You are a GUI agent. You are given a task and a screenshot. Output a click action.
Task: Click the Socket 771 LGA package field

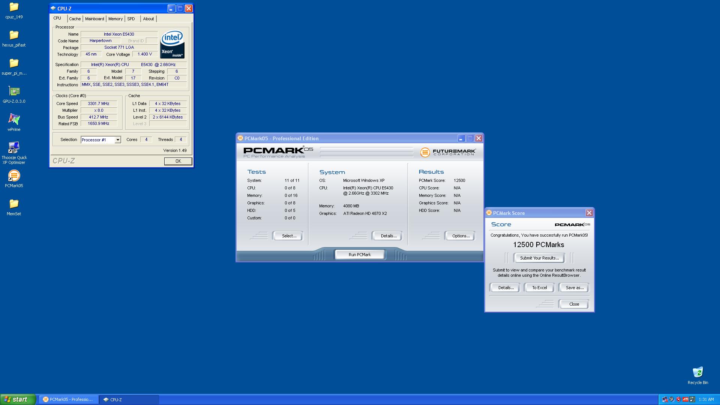point(119,47)
